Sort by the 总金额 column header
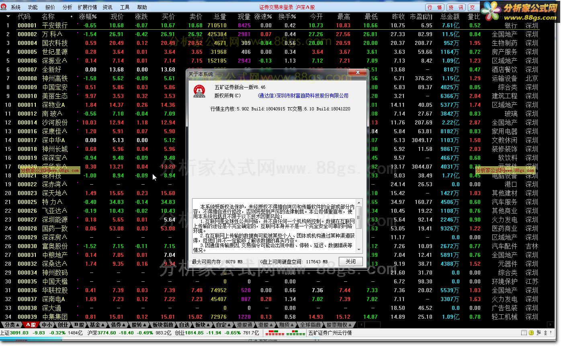 tap(450, 16)
